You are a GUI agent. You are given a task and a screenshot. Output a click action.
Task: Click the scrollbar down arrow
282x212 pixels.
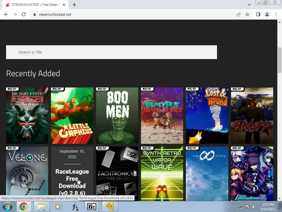(280, 198)
